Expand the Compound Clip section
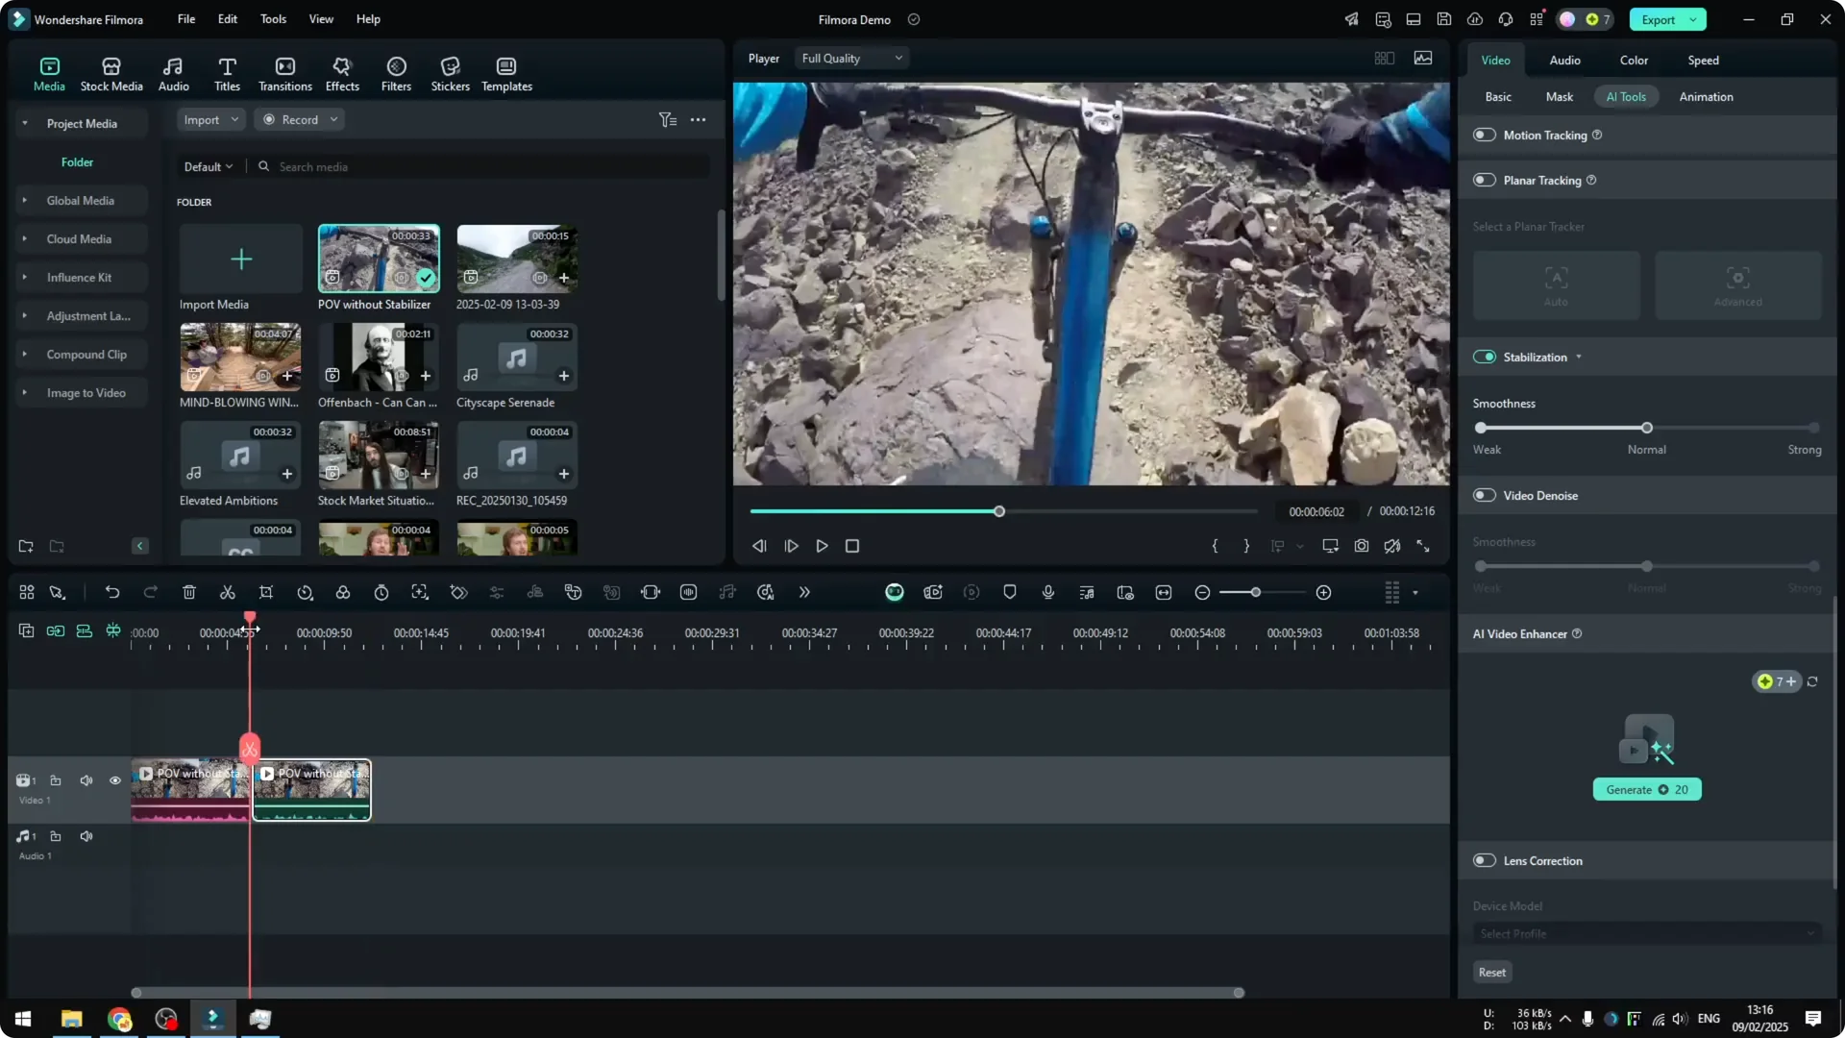Viewport: 1845px width, 1038px height. (24, 354)
